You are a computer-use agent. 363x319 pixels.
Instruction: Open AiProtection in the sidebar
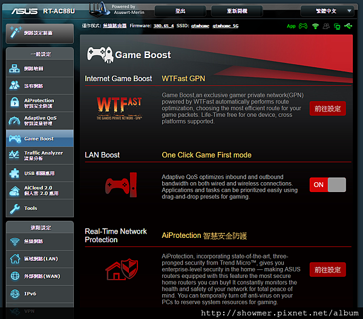pyautogui.click(x=39, y=104)
